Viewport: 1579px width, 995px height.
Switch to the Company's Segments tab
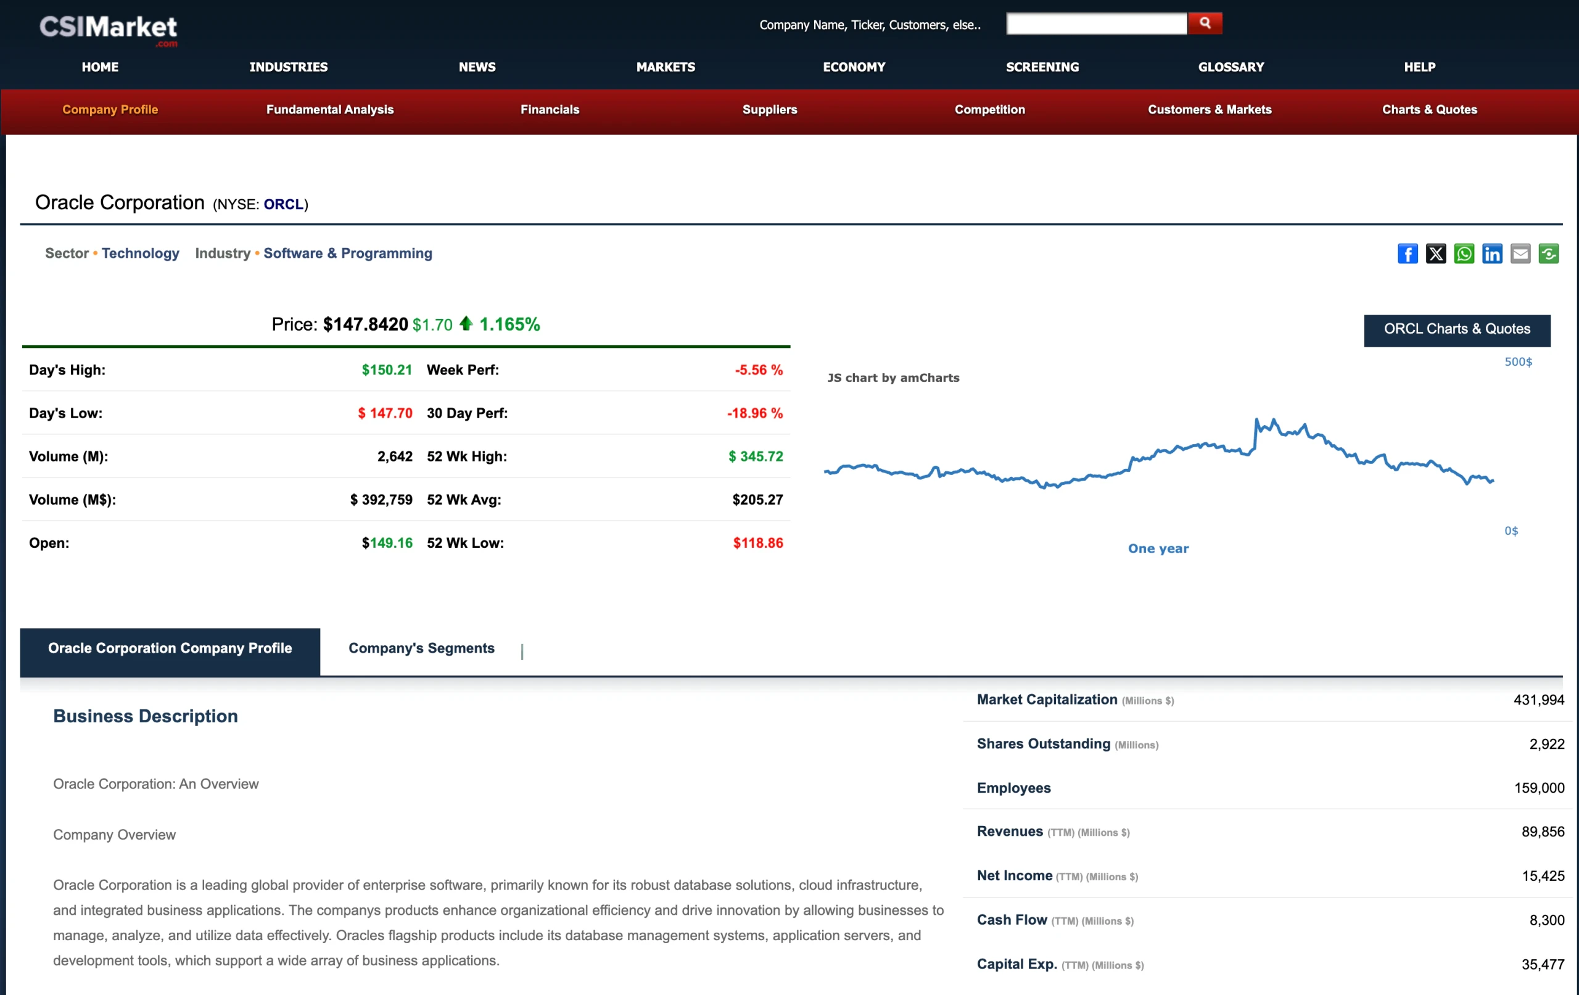422,648
